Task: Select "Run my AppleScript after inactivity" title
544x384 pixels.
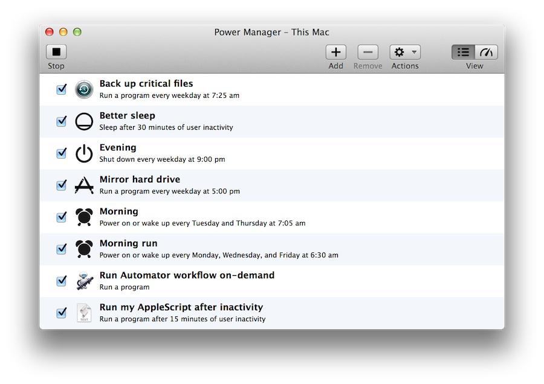Action: point(181,307)
